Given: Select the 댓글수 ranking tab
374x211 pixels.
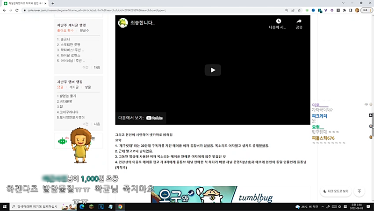Looking at the screenshot, I should (85, 30).
